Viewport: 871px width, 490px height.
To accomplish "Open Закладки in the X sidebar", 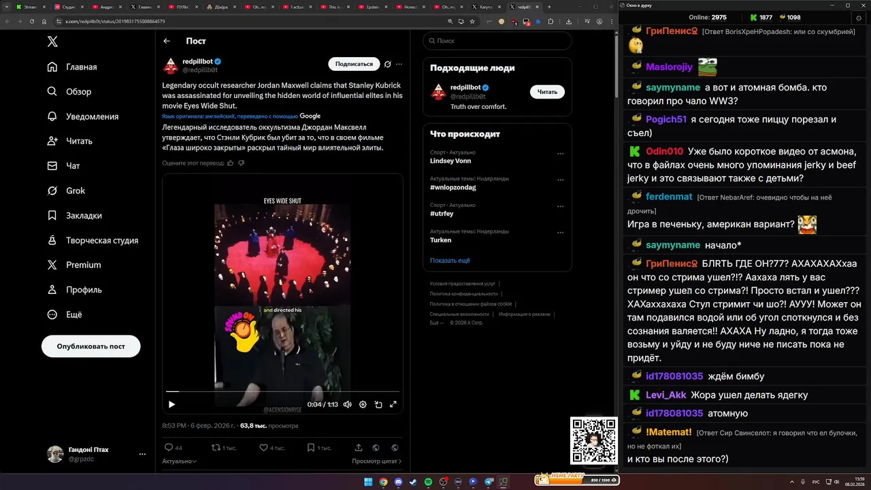I will point(74,215).
